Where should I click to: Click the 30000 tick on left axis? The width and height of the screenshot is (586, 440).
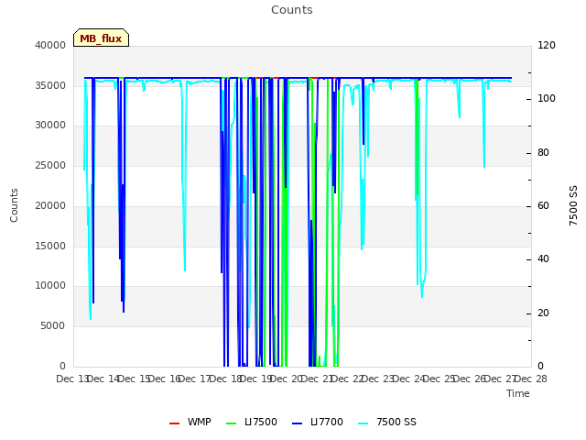pos(50,125)
